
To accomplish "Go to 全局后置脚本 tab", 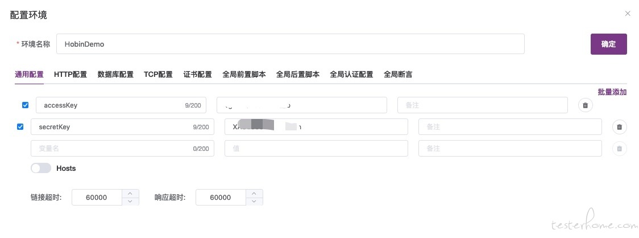I will [x=298, y=75].
